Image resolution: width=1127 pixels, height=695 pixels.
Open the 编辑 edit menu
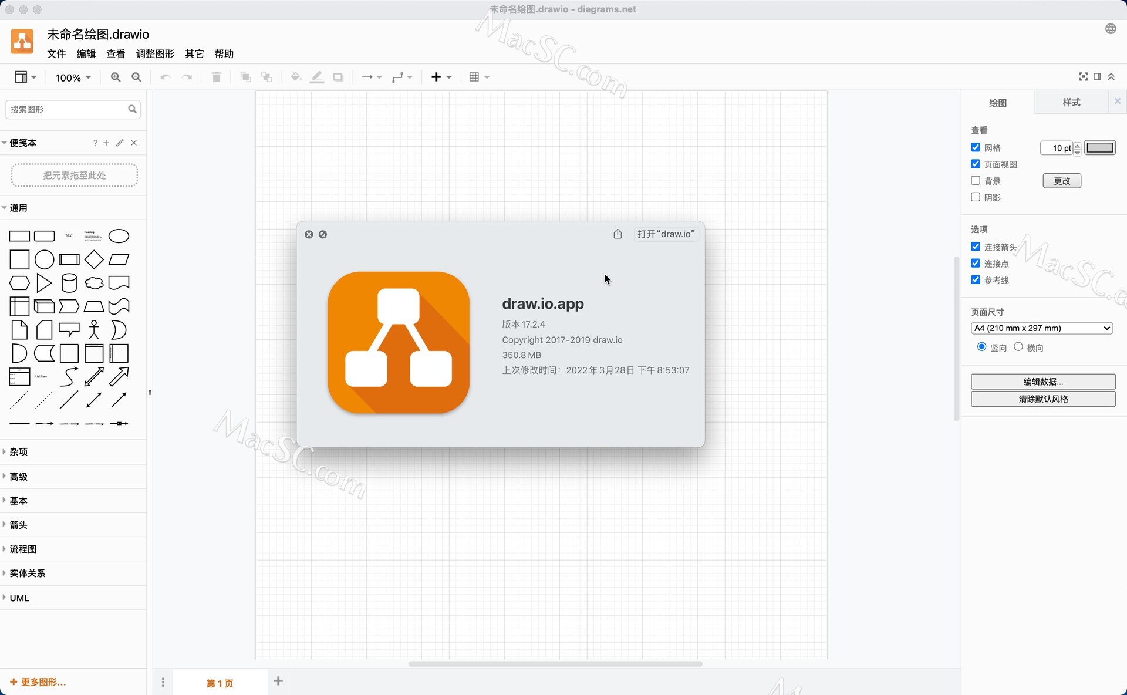86,53
